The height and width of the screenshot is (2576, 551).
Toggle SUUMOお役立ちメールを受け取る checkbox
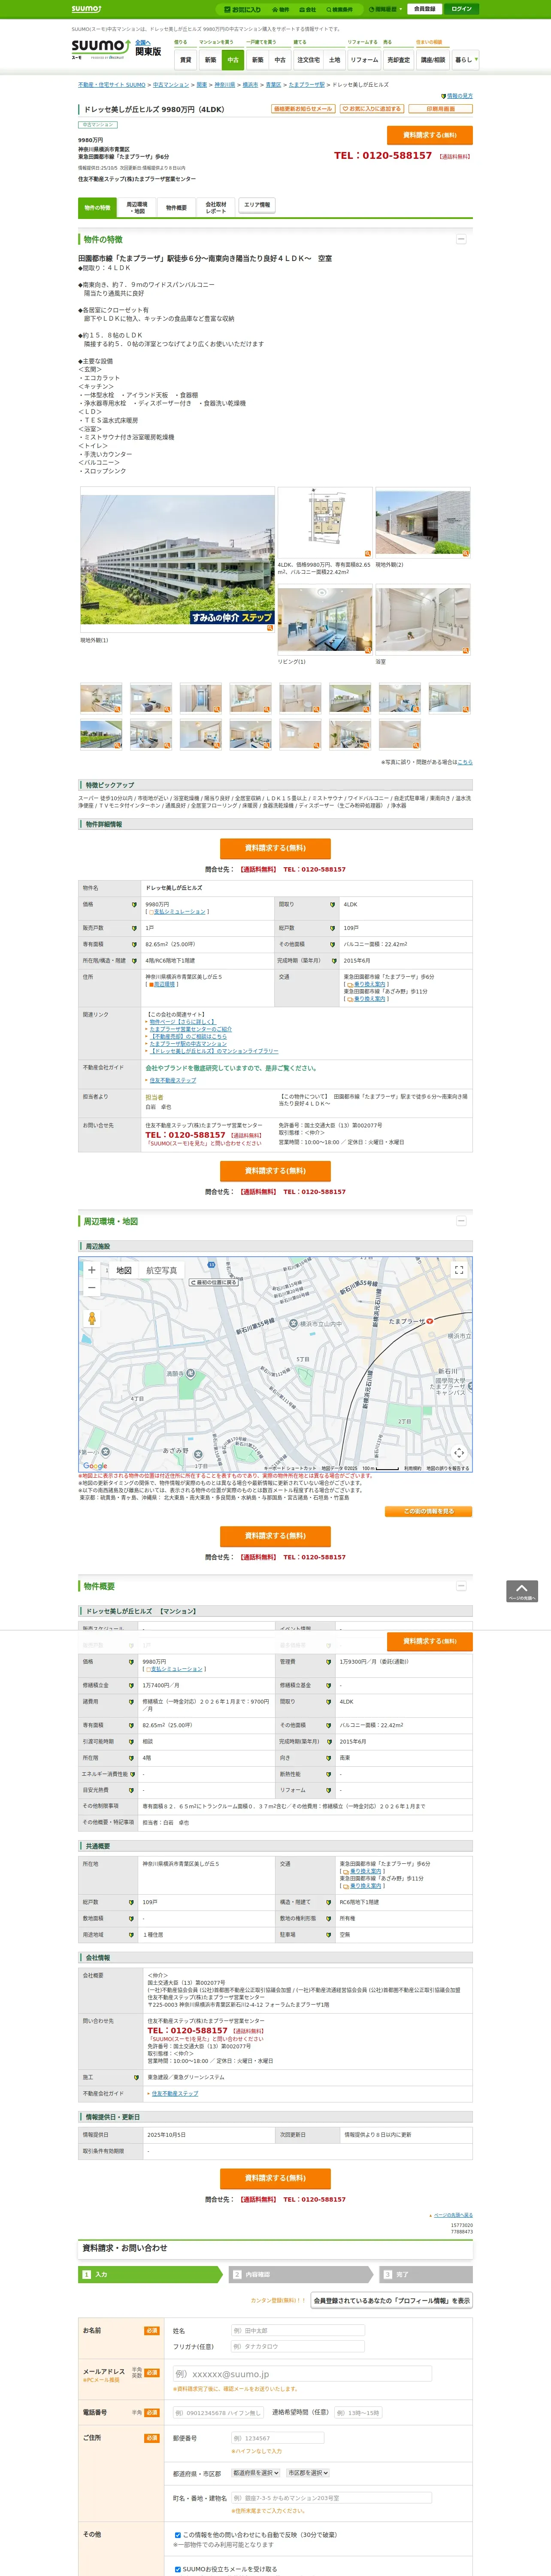[x=178, y=2569]
